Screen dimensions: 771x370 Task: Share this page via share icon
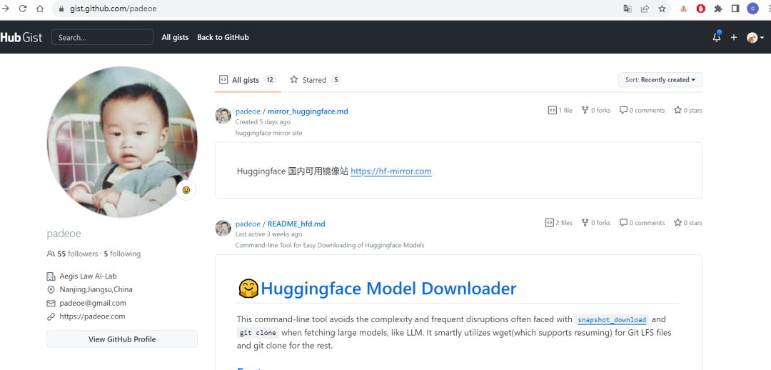[645, 9]
